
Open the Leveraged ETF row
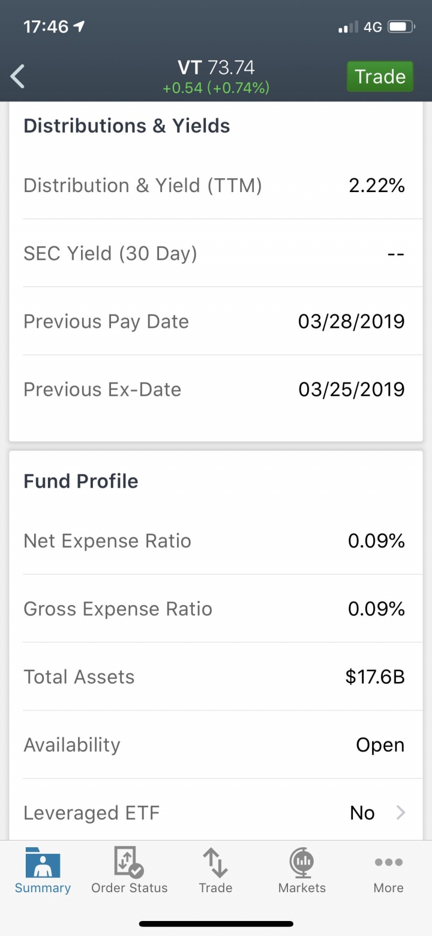click(215, 813)
